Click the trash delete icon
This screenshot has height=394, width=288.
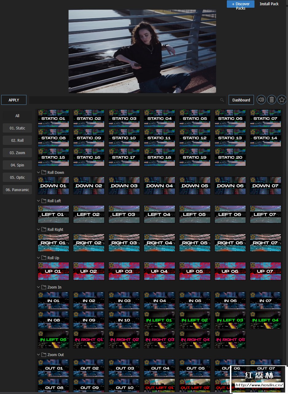272,100
